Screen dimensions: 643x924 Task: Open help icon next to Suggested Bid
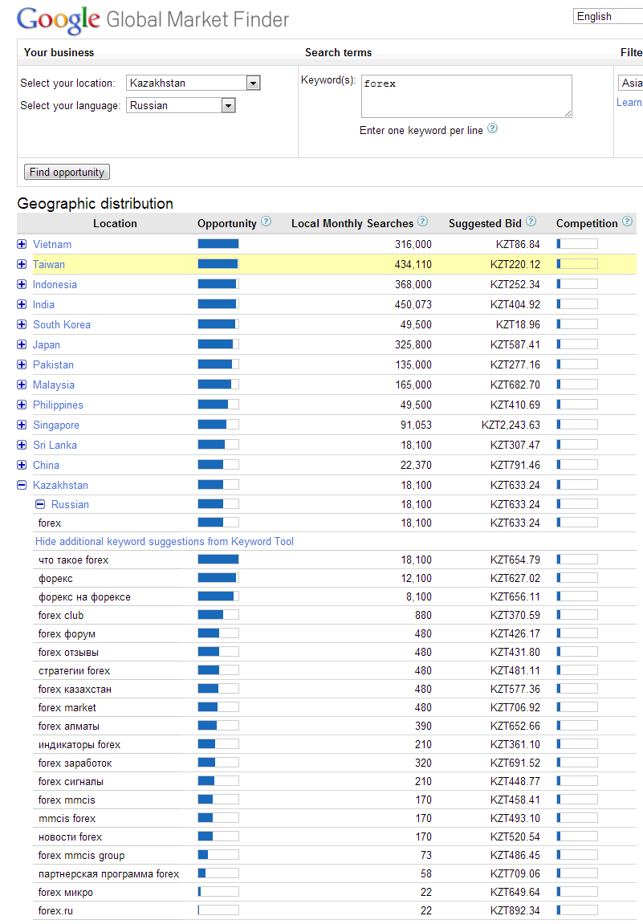pyautogui.click(x=531, y=222)
